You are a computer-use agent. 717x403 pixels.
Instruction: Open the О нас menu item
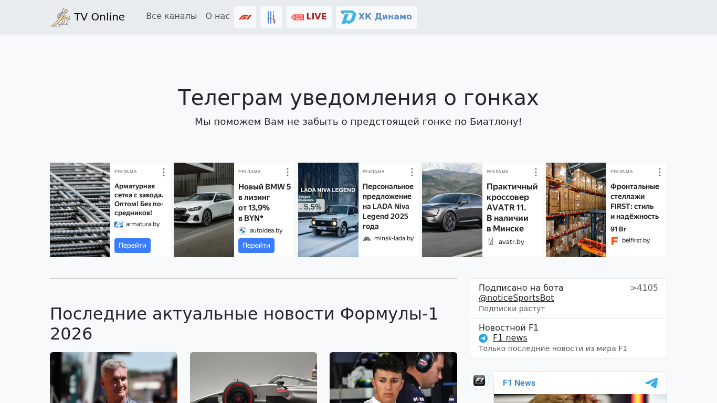pyautogui.click(x=218, y=16)
